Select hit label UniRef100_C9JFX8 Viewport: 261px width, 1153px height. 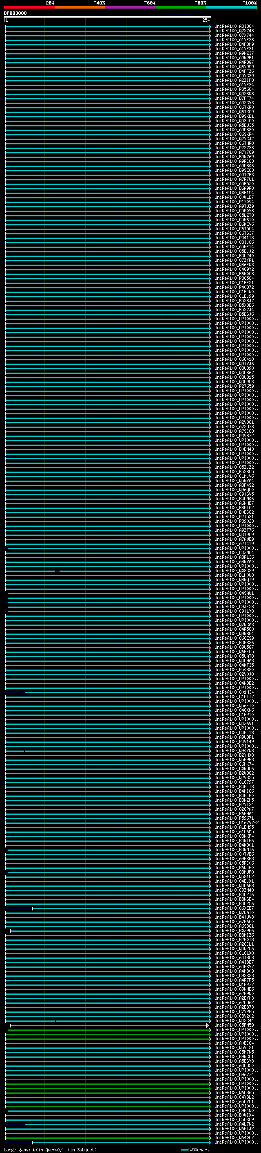click(234, 607)
